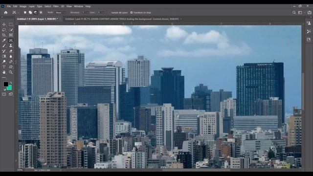The width and height of the screenshot is (313, 176).
Task: Select the History Brush tool
Action: click(x=4, y=51)
